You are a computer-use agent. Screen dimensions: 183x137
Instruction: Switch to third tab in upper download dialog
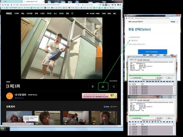pos(146,60)
